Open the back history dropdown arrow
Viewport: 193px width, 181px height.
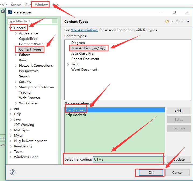coord(172,21)
